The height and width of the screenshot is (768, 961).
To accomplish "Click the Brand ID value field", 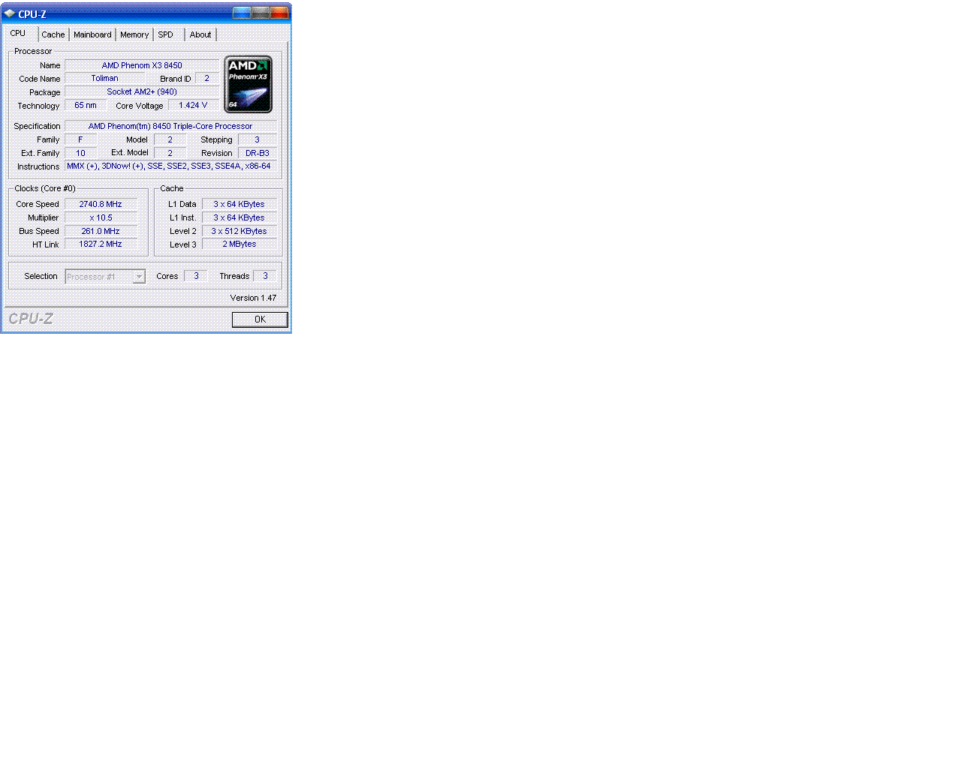I will (x=207, y=78).
